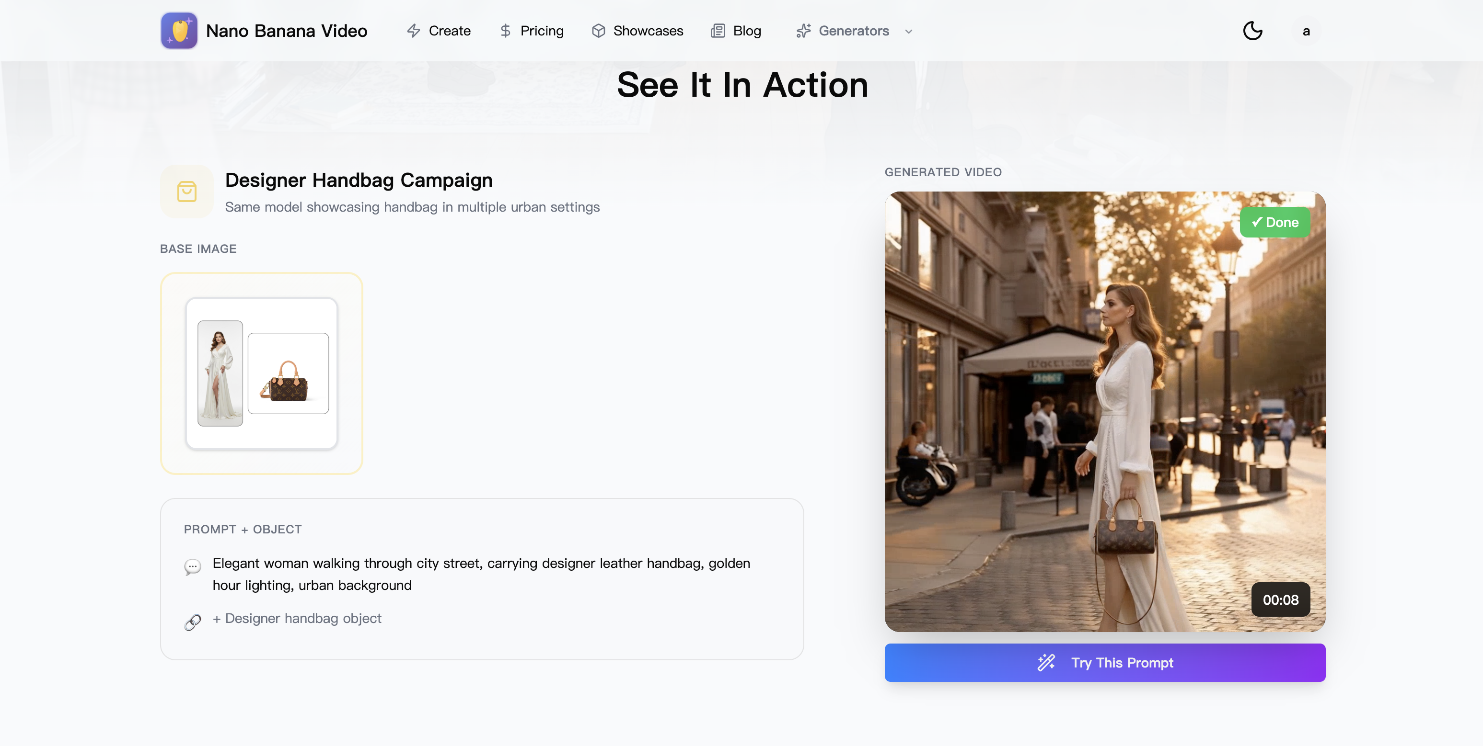Click the cube icon next to Showcases
Viewport: 1483px width, 746px height.
(x=599, y=31)
